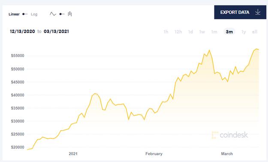Click the download arrow icon

coord(258,12)
